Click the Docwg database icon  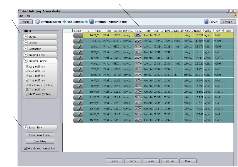[206, 22]
